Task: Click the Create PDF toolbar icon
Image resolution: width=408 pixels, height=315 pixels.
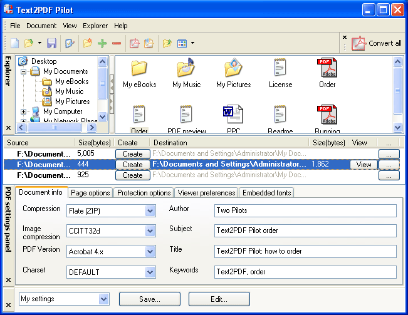Action: 134,43
